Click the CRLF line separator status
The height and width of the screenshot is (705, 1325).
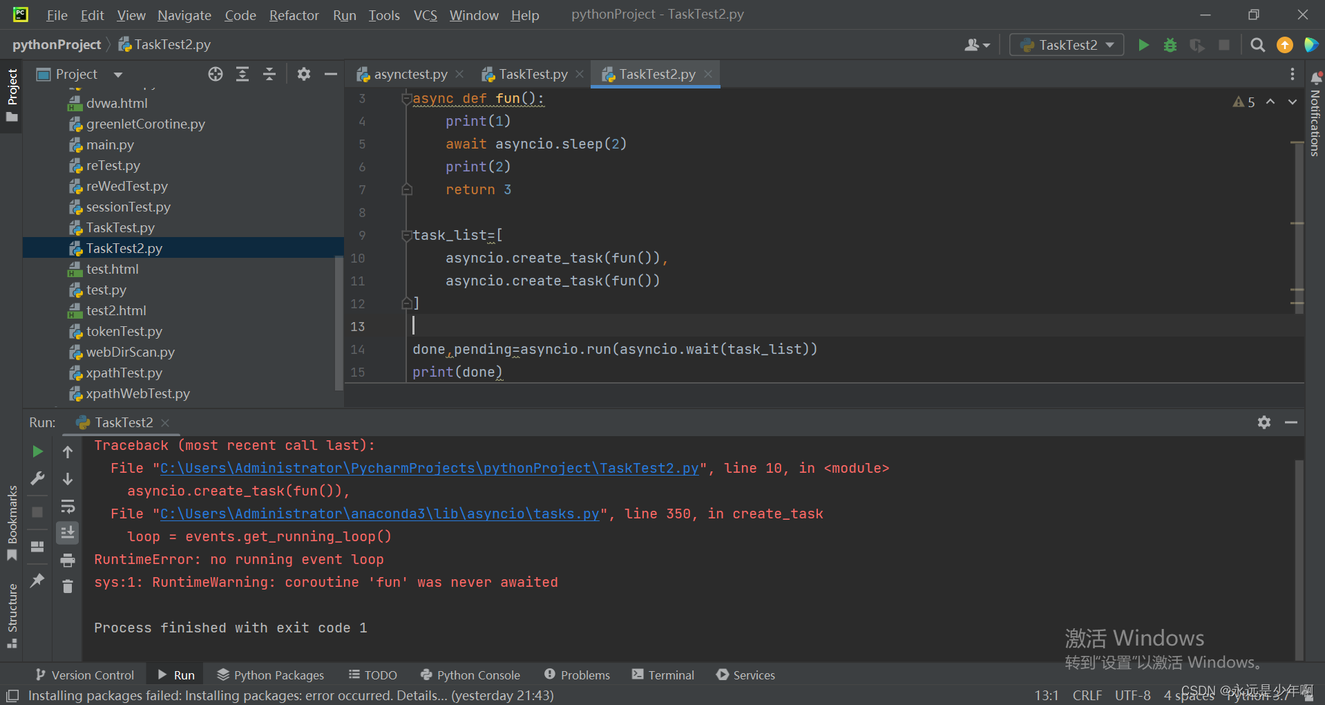[1087, 695]
